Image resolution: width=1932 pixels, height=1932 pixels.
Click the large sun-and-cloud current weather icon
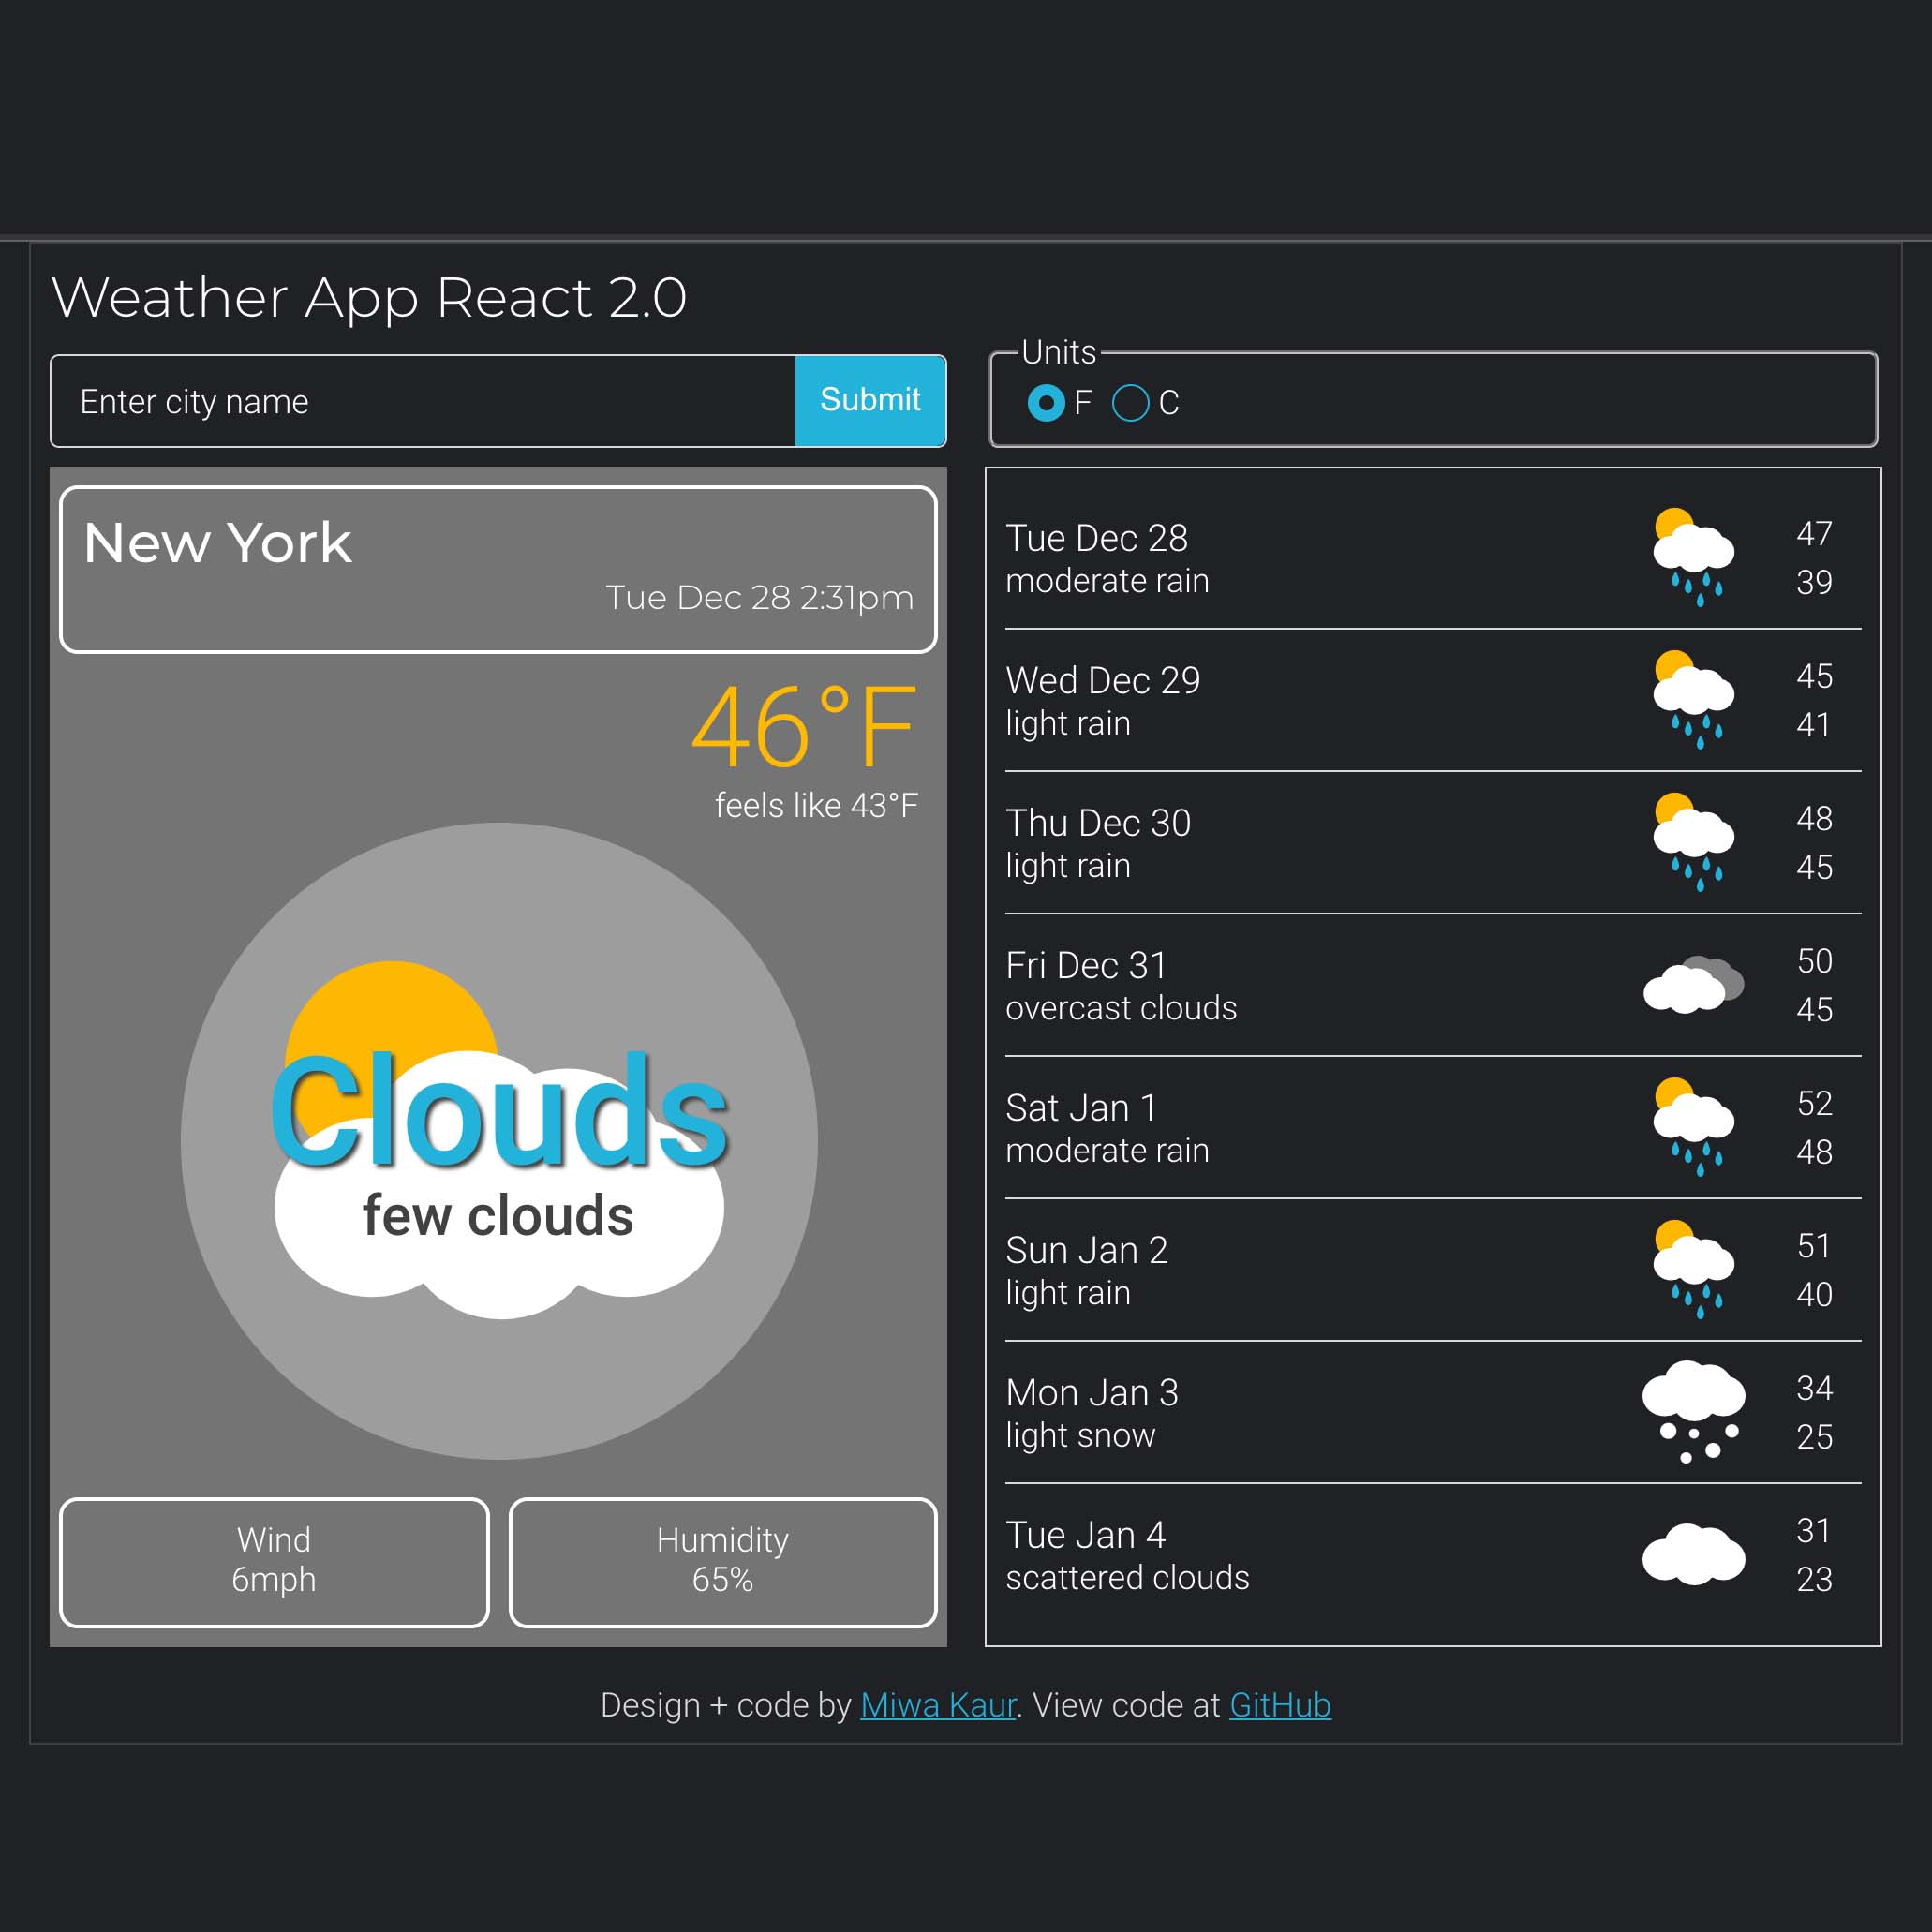click(499, 1140)
